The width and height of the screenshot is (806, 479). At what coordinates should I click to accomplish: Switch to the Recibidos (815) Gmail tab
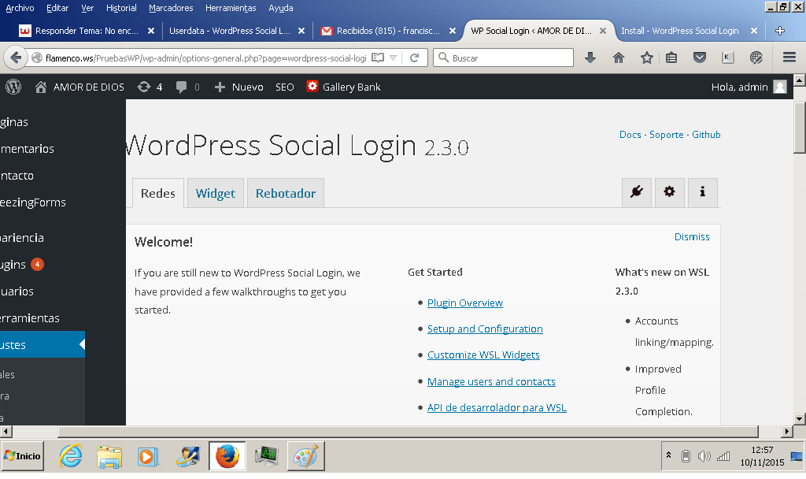coord(388,31)
